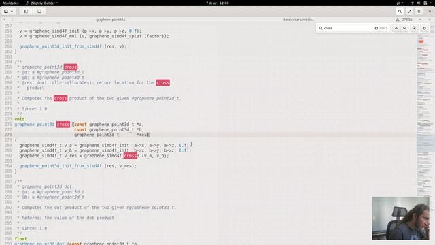Click the "const" keyword on line 277
435x245 pixels.
pyautogui.click(x=80, y=129)
